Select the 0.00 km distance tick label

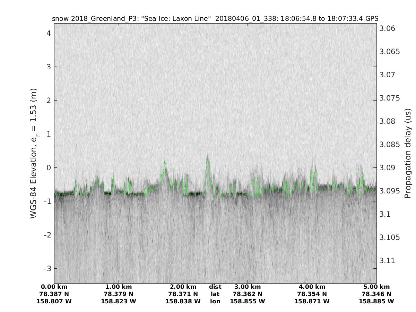coord(54,287)
